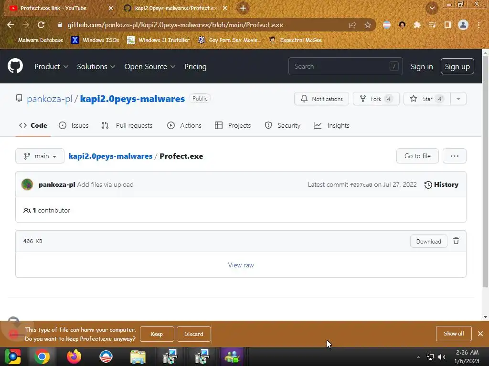This screenshot has width=489, height=366.
Task: Close the GitHub kapi2.0peys-malwares tab
Action: click(x=225, y=8)
